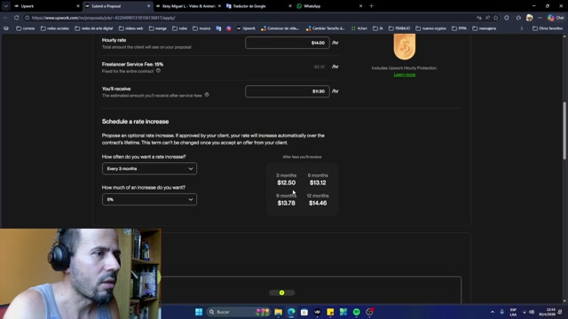The width and height of the screenshot is (568, 319).
Task: Open the Microsoft Store taskbar icon
Action: point(304,312)
